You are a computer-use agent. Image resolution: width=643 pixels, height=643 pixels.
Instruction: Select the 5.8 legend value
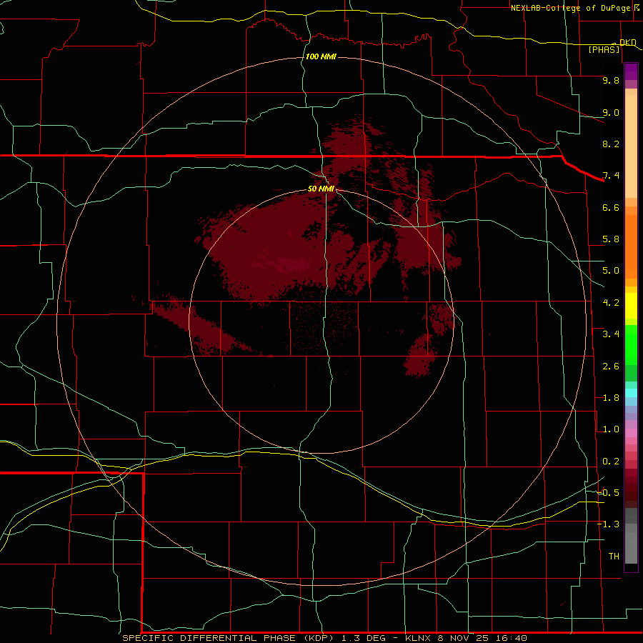point(611,239)
